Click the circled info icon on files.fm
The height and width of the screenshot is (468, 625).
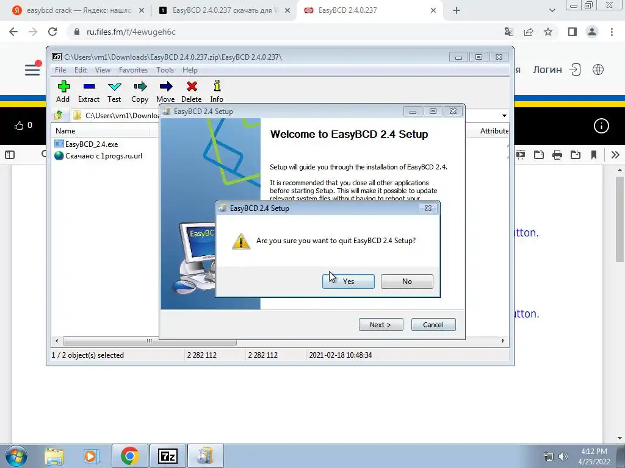point(601,126)
